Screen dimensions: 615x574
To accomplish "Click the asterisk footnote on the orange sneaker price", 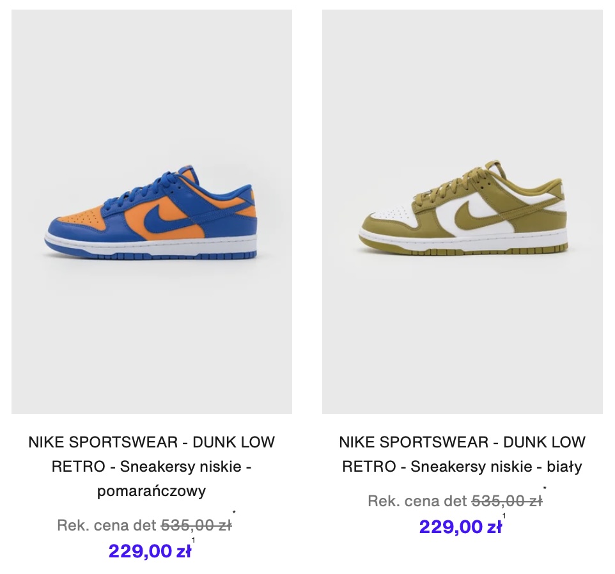I will coord(234,513).
